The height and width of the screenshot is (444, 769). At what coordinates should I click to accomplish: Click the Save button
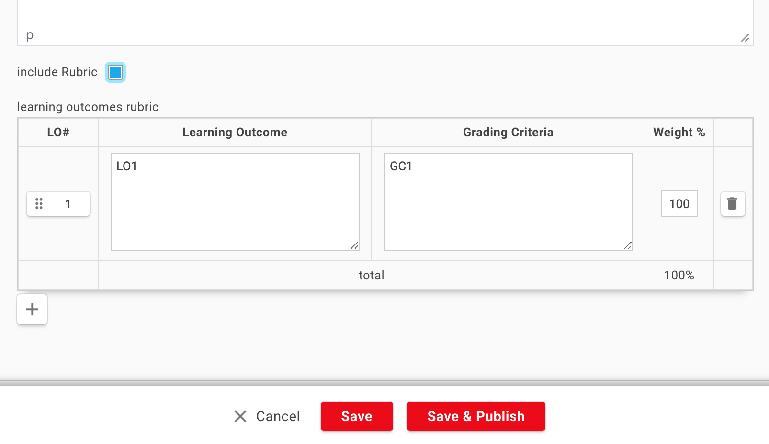pyautogui.click(x=357, y=416)
